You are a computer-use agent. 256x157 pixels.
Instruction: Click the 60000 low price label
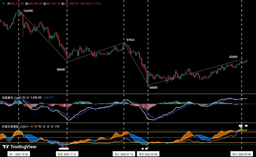[153, 87]
